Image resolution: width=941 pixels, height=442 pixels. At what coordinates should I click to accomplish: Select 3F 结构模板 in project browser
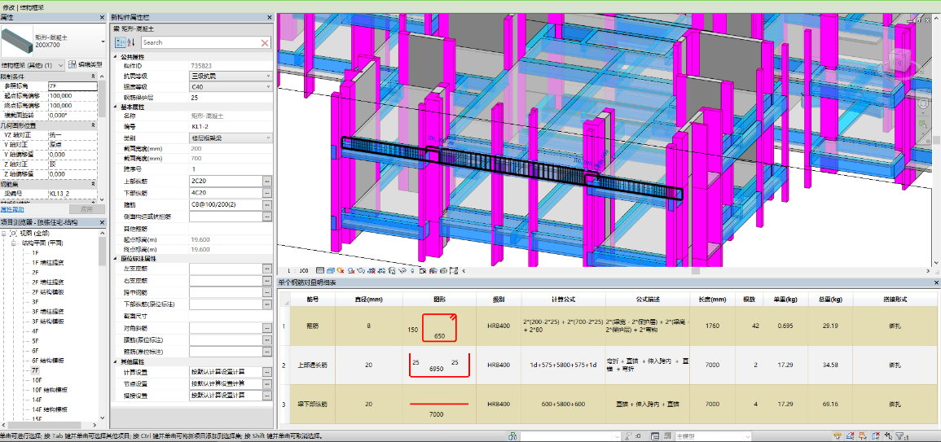tap(48, 321)
